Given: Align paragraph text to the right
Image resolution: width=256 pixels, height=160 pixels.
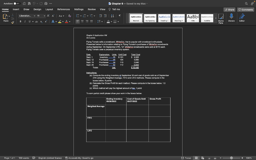Looking at the screenshot, I should (87, 21).
